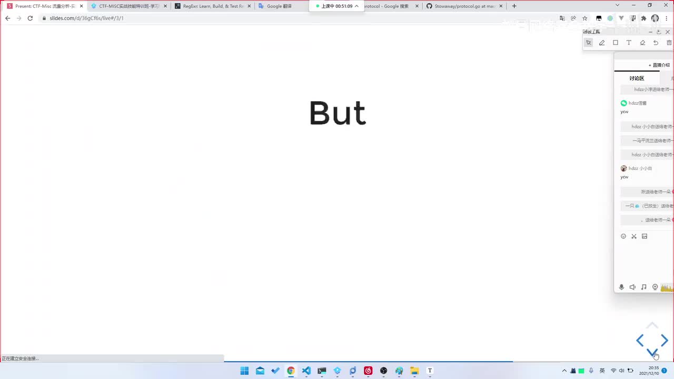Open the Chrome three-dot menu
This screenshot has height=379, width=674.
[667, 18]
